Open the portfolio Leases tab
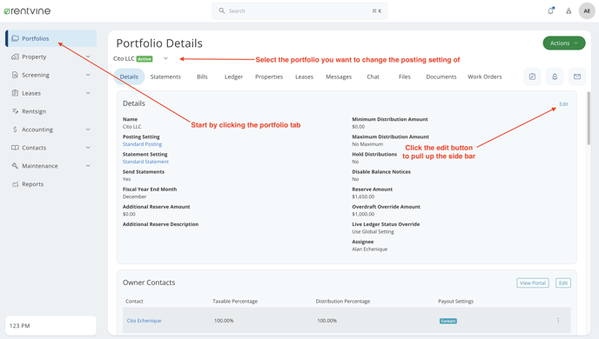The image size is (599, 339). pos(304,76)
